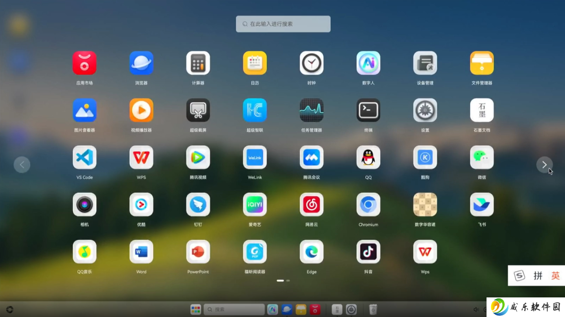Launch 爱奇艺 iQIYI
This screenshot has width=565, height=317.
click(255, 205)
